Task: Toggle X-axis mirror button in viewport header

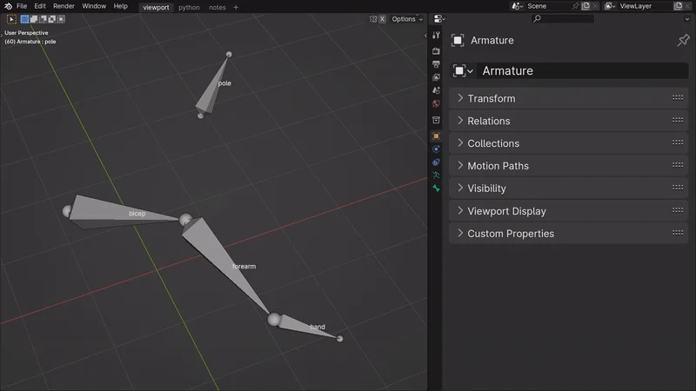Action: pyautogui.click(x=382, y=19)
